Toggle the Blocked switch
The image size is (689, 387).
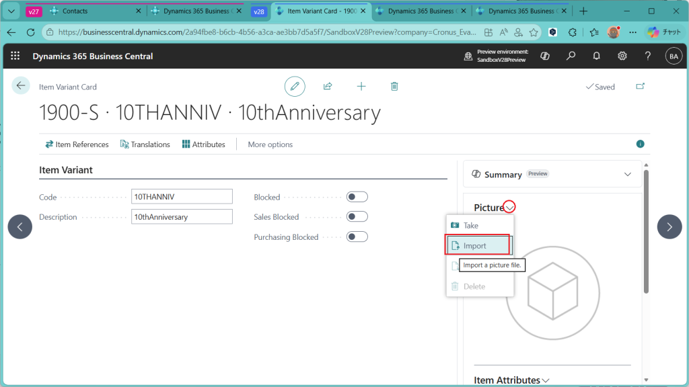point(357,197)
